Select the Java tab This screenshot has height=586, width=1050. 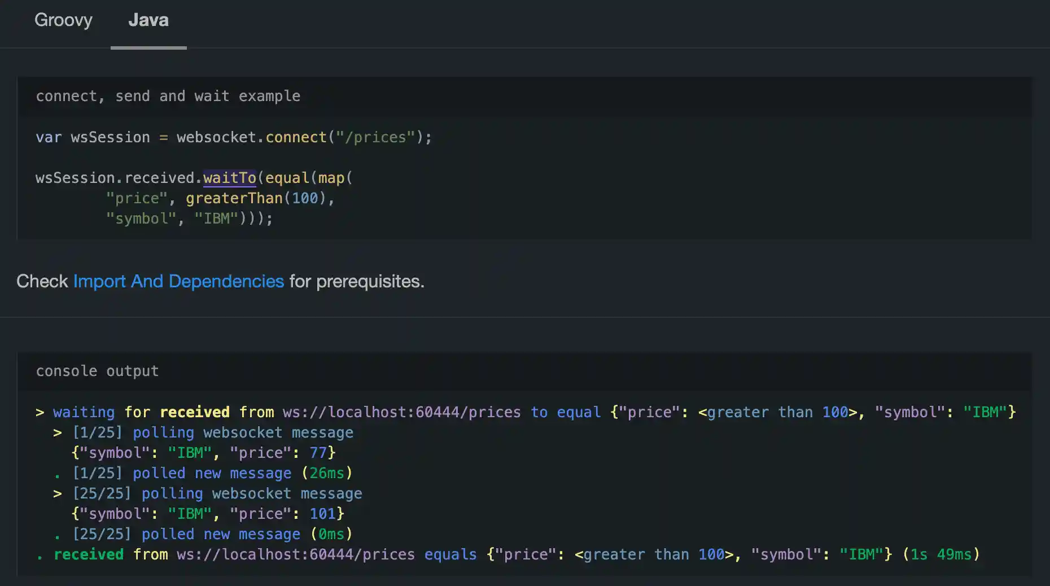[x=148, y=20]
